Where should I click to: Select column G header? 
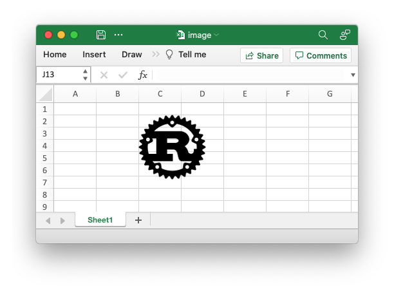tap(330, 94)
